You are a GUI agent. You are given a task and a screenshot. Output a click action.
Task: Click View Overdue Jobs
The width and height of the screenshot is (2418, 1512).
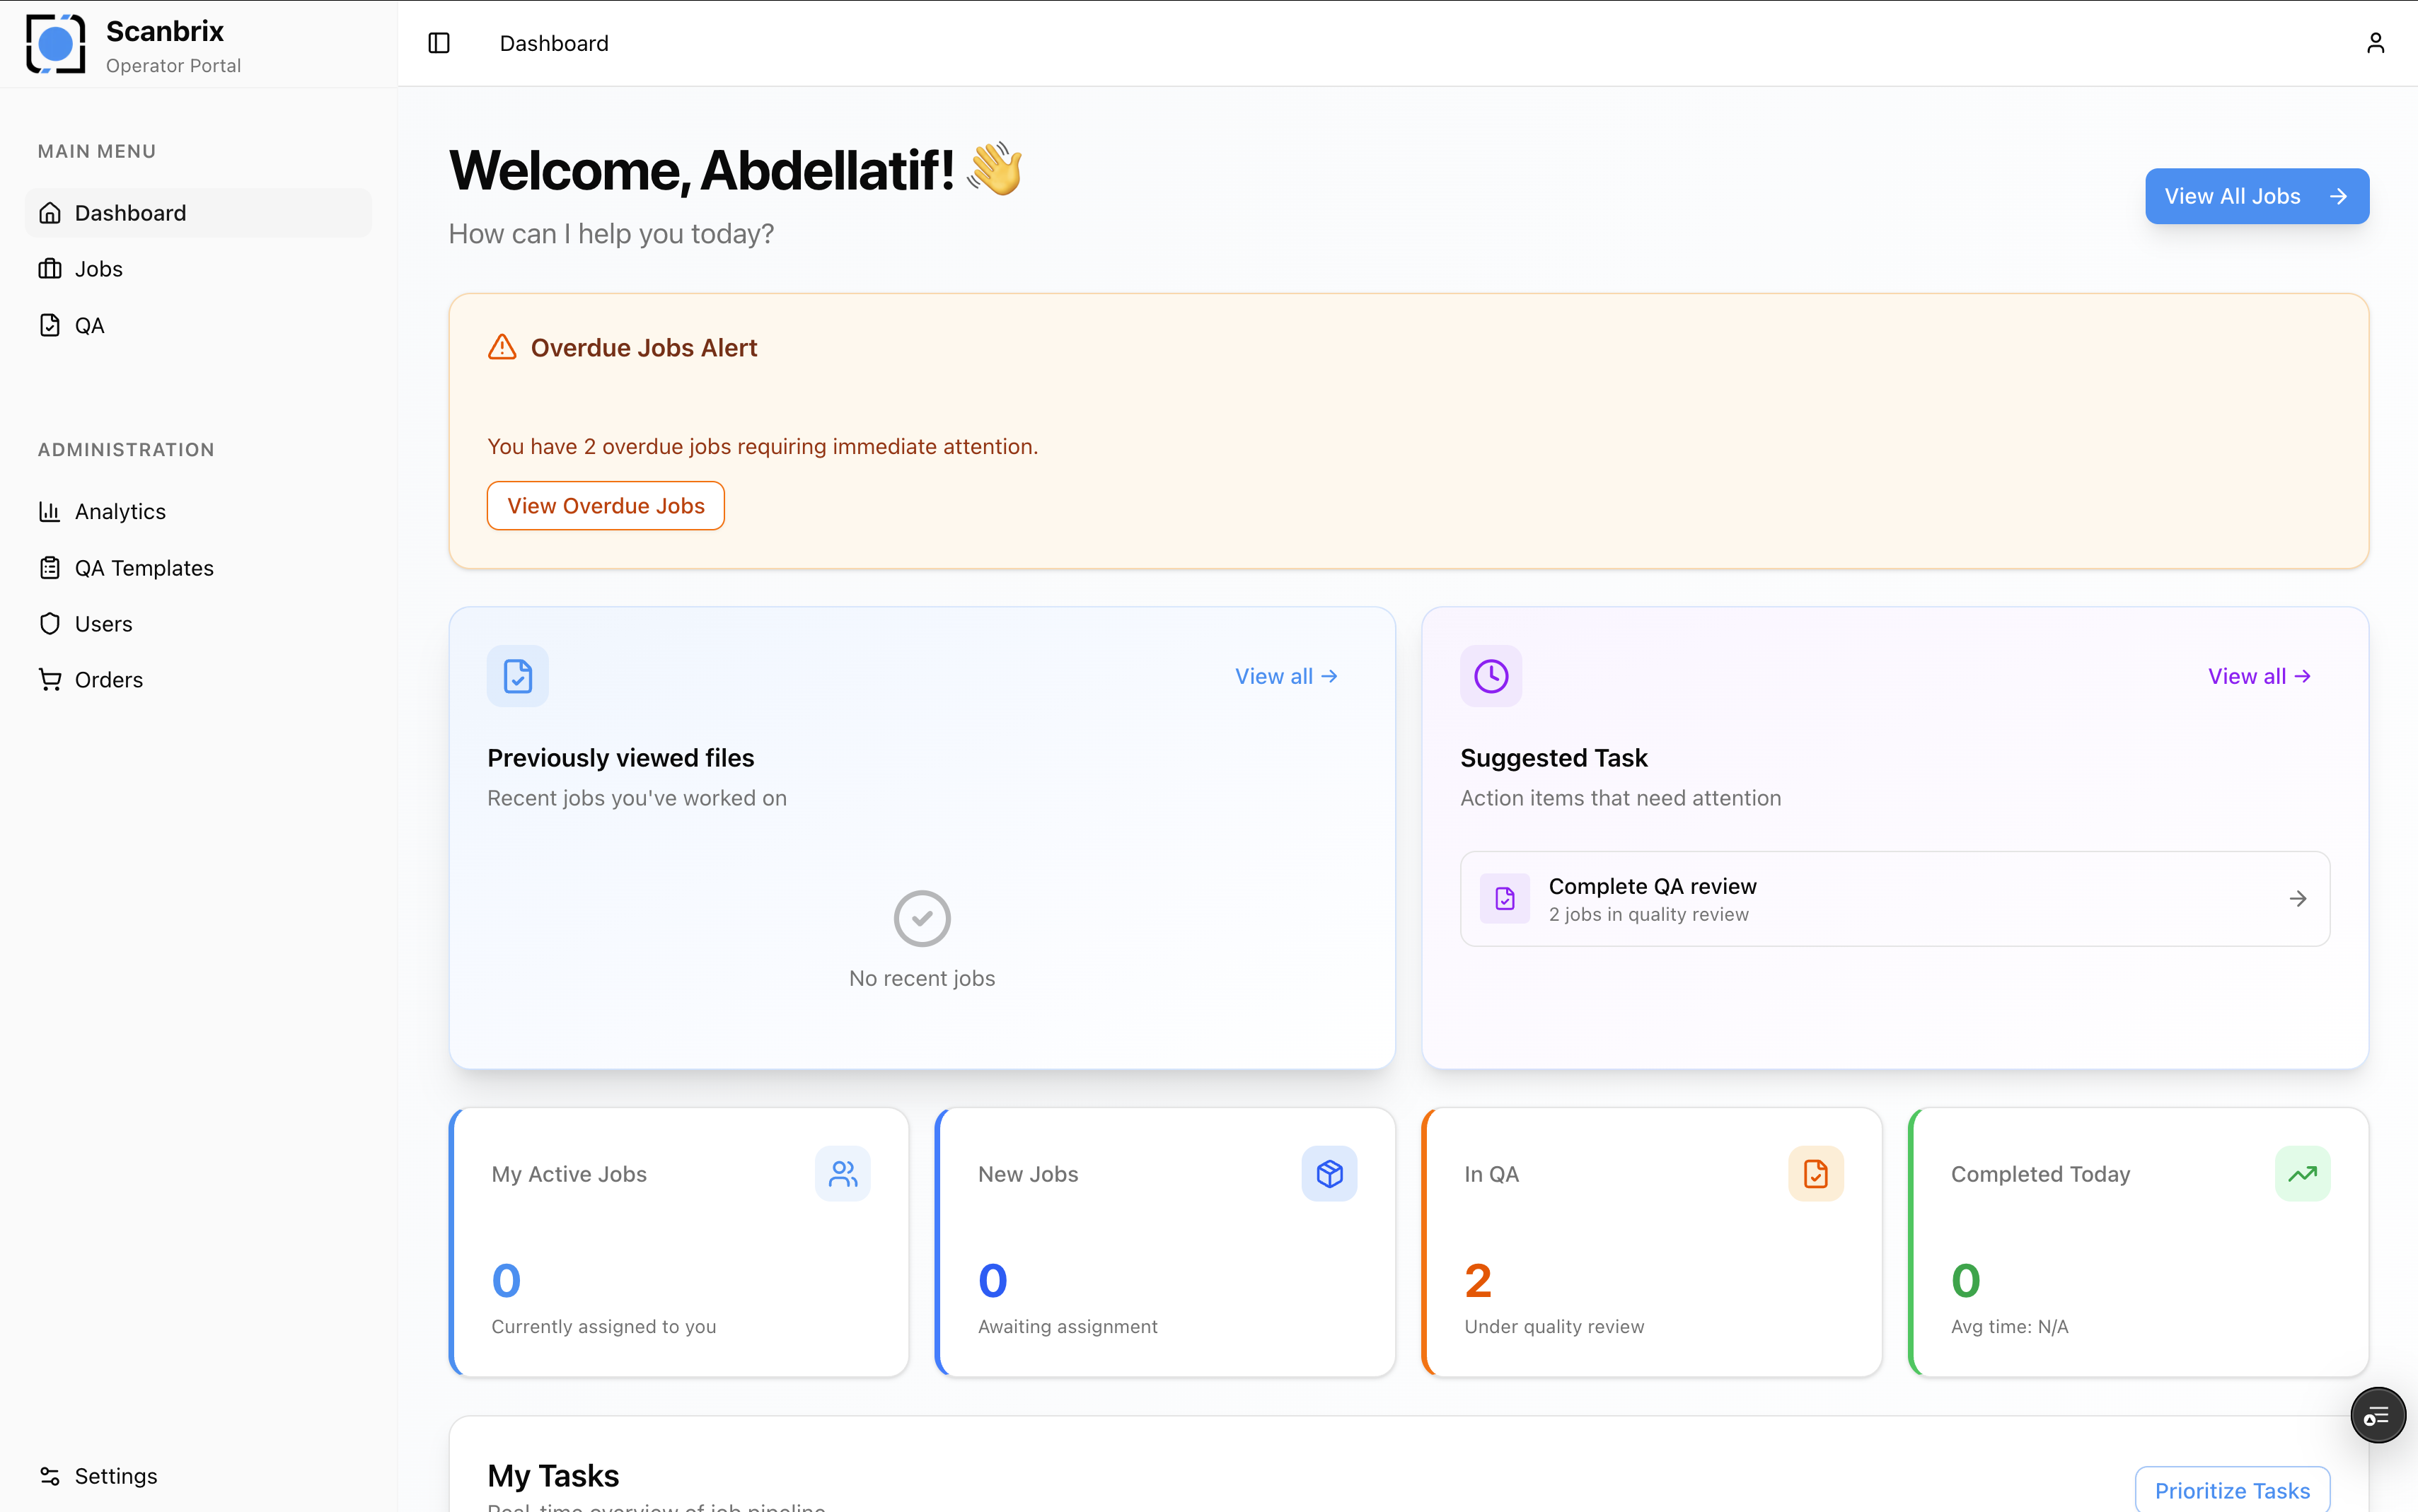tap(605, 505)
